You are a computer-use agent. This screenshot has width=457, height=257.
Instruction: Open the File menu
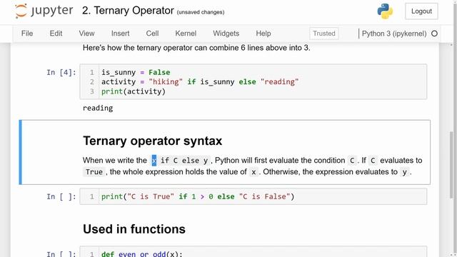[27, 34]
